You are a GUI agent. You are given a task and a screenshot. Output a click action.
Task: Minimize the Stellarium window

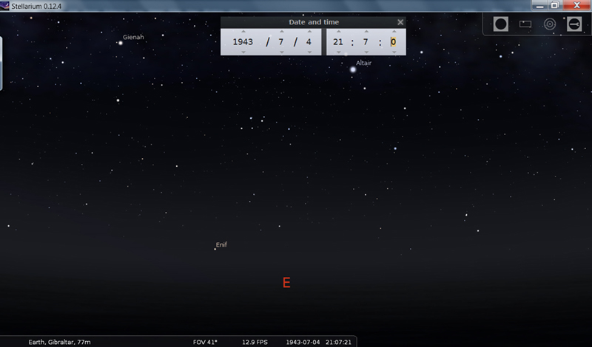pos(540,5)
